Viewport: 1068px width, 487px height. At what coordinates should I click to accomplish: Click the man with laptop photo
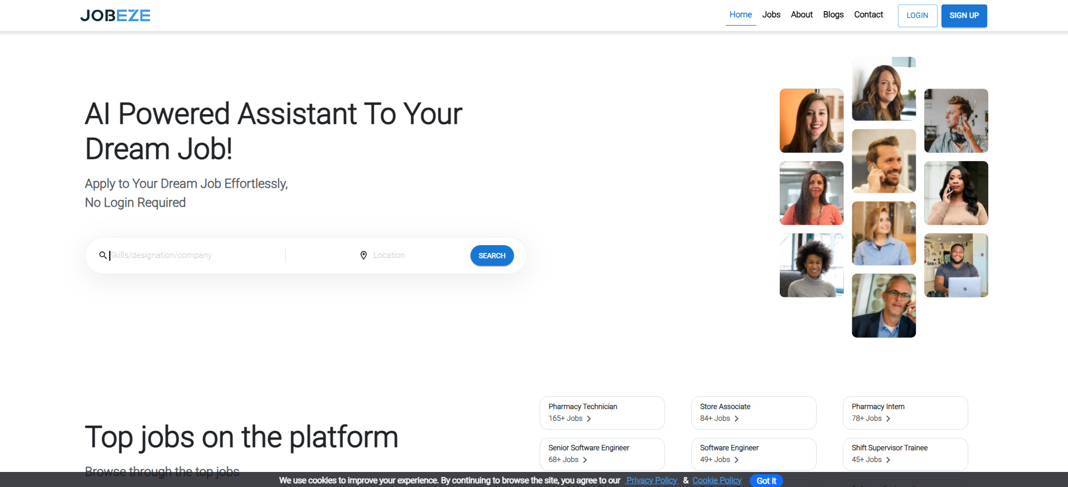pos(955,265)
